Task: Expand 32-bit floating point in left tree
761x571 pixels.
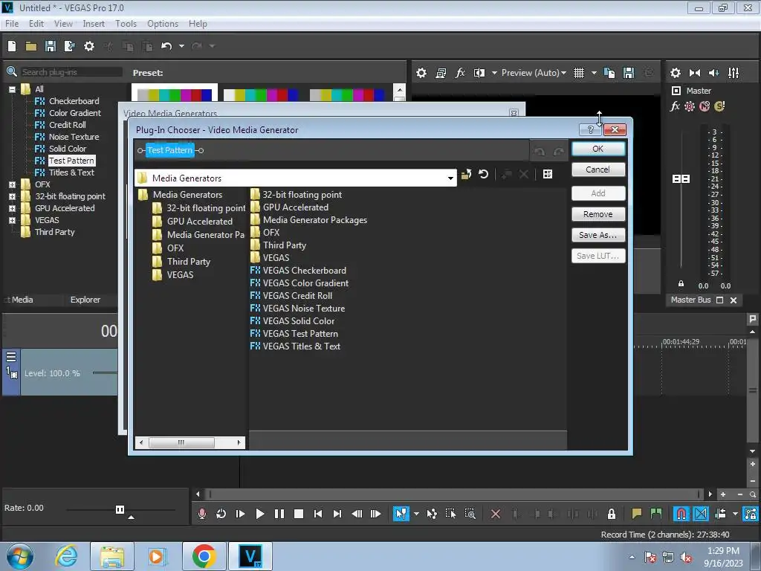Action: click(12, 196)
